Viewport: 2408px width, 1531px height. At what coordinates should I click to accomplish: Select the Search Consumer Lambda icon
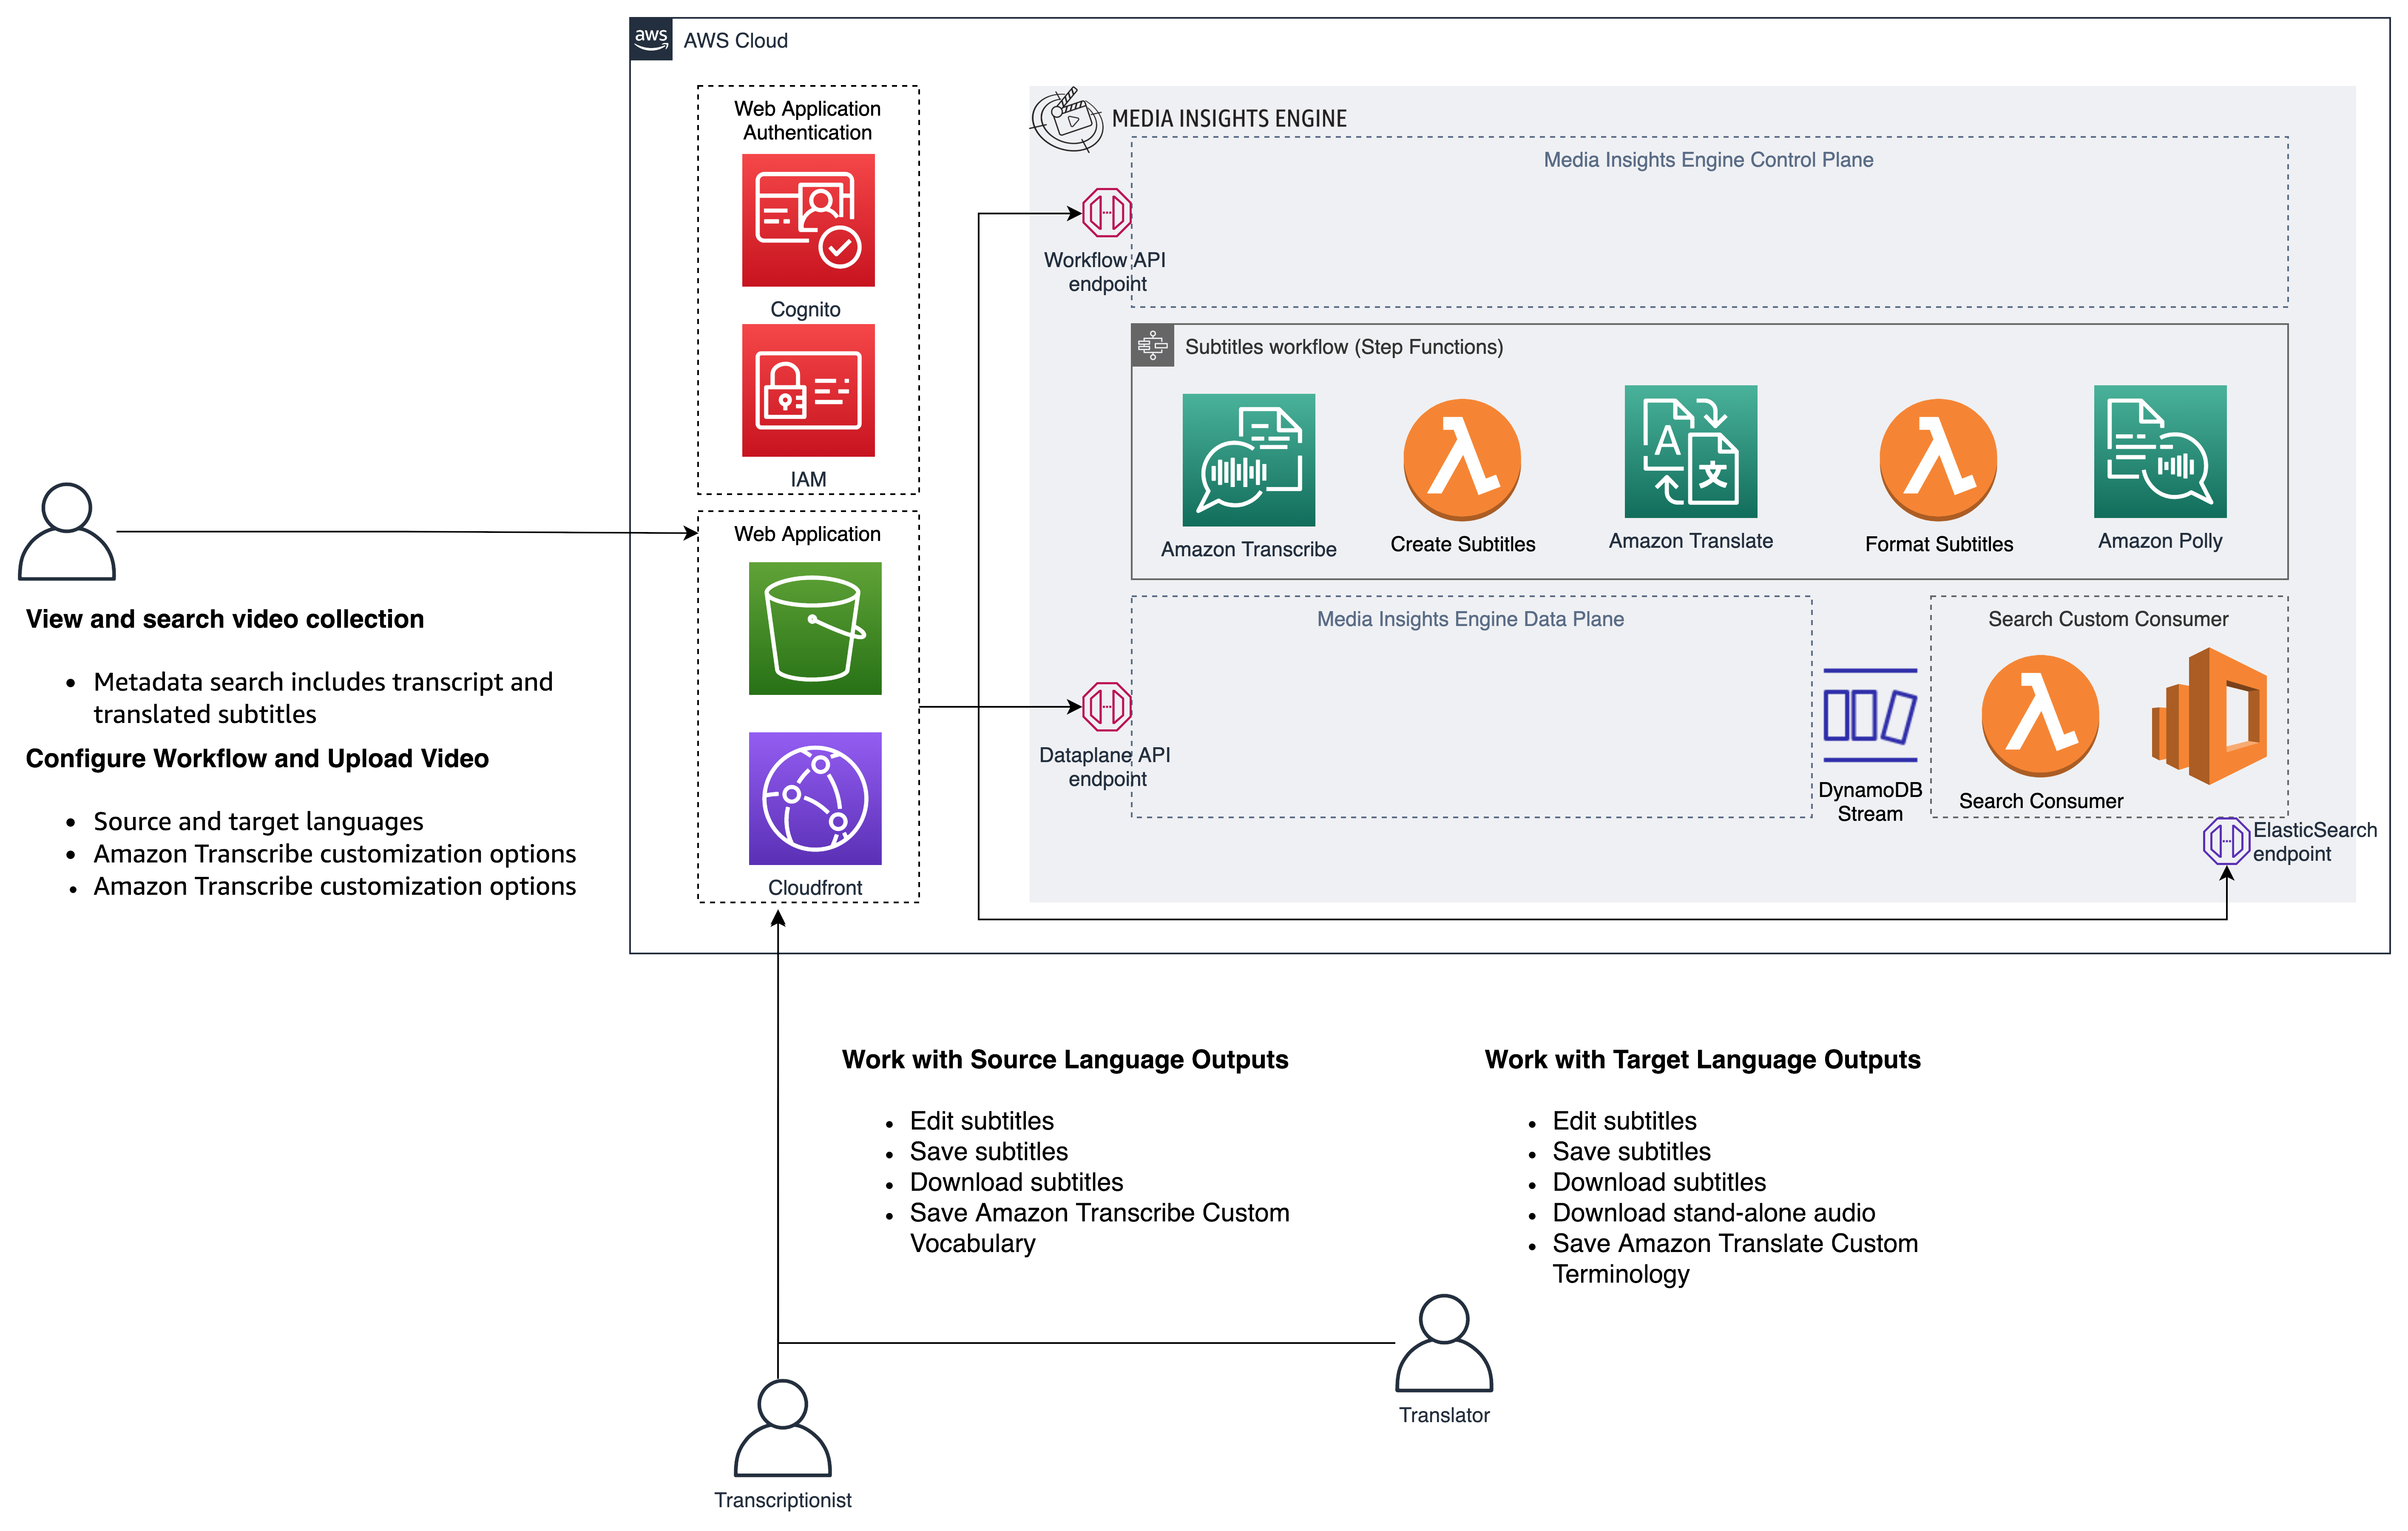[x=2040, y=716]
